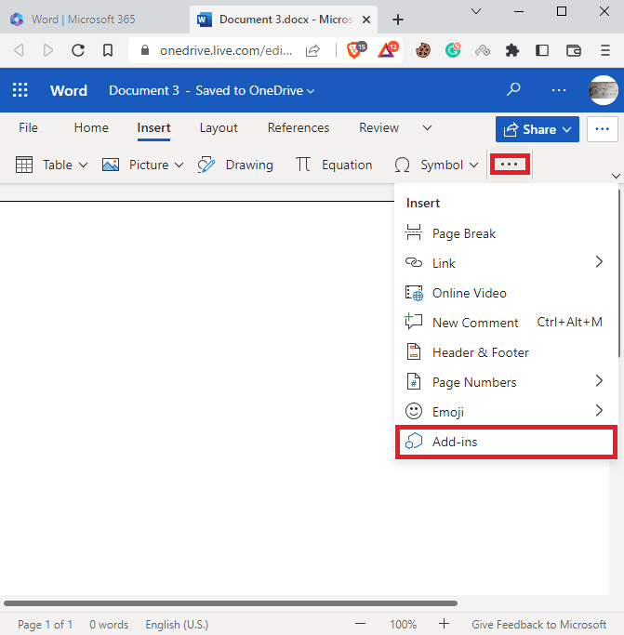Screen dimensions: 624x635
Task: Open the browser extensions puzzle icon
Action: click(512, 50)
